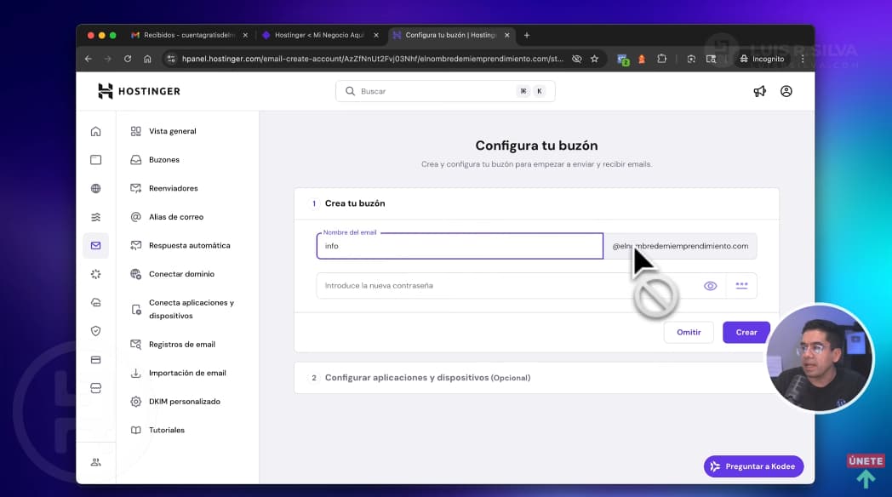Open DKIM personalizado settings
Viewport: 892px width, 497px height.
[185, 402]
